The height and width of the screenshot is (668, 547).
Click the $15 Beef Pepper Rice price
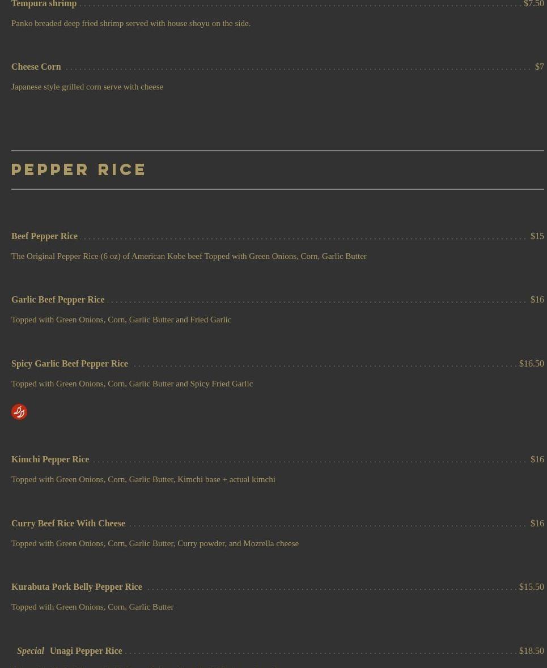point(537,236)
